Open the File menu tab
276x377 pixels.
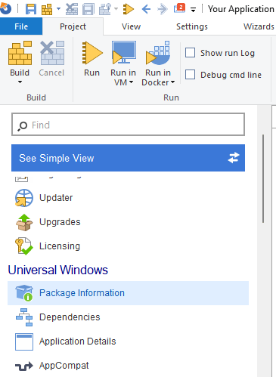tap(21, 26)
